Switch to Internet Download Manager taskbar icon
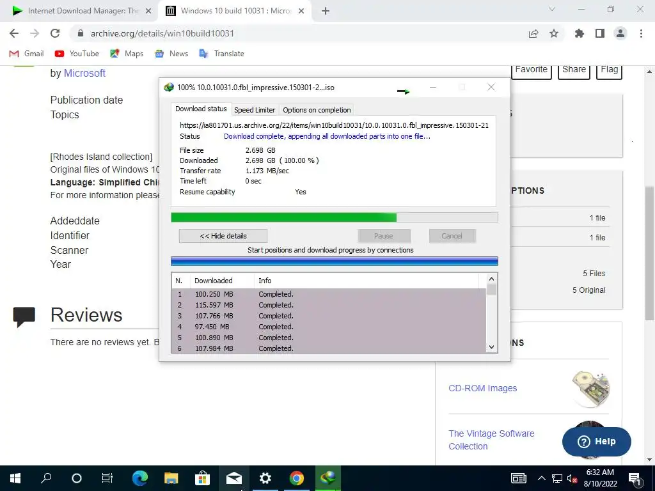Image resolution: width=655 pixels, height=491 pixels. tap(328, 478)
